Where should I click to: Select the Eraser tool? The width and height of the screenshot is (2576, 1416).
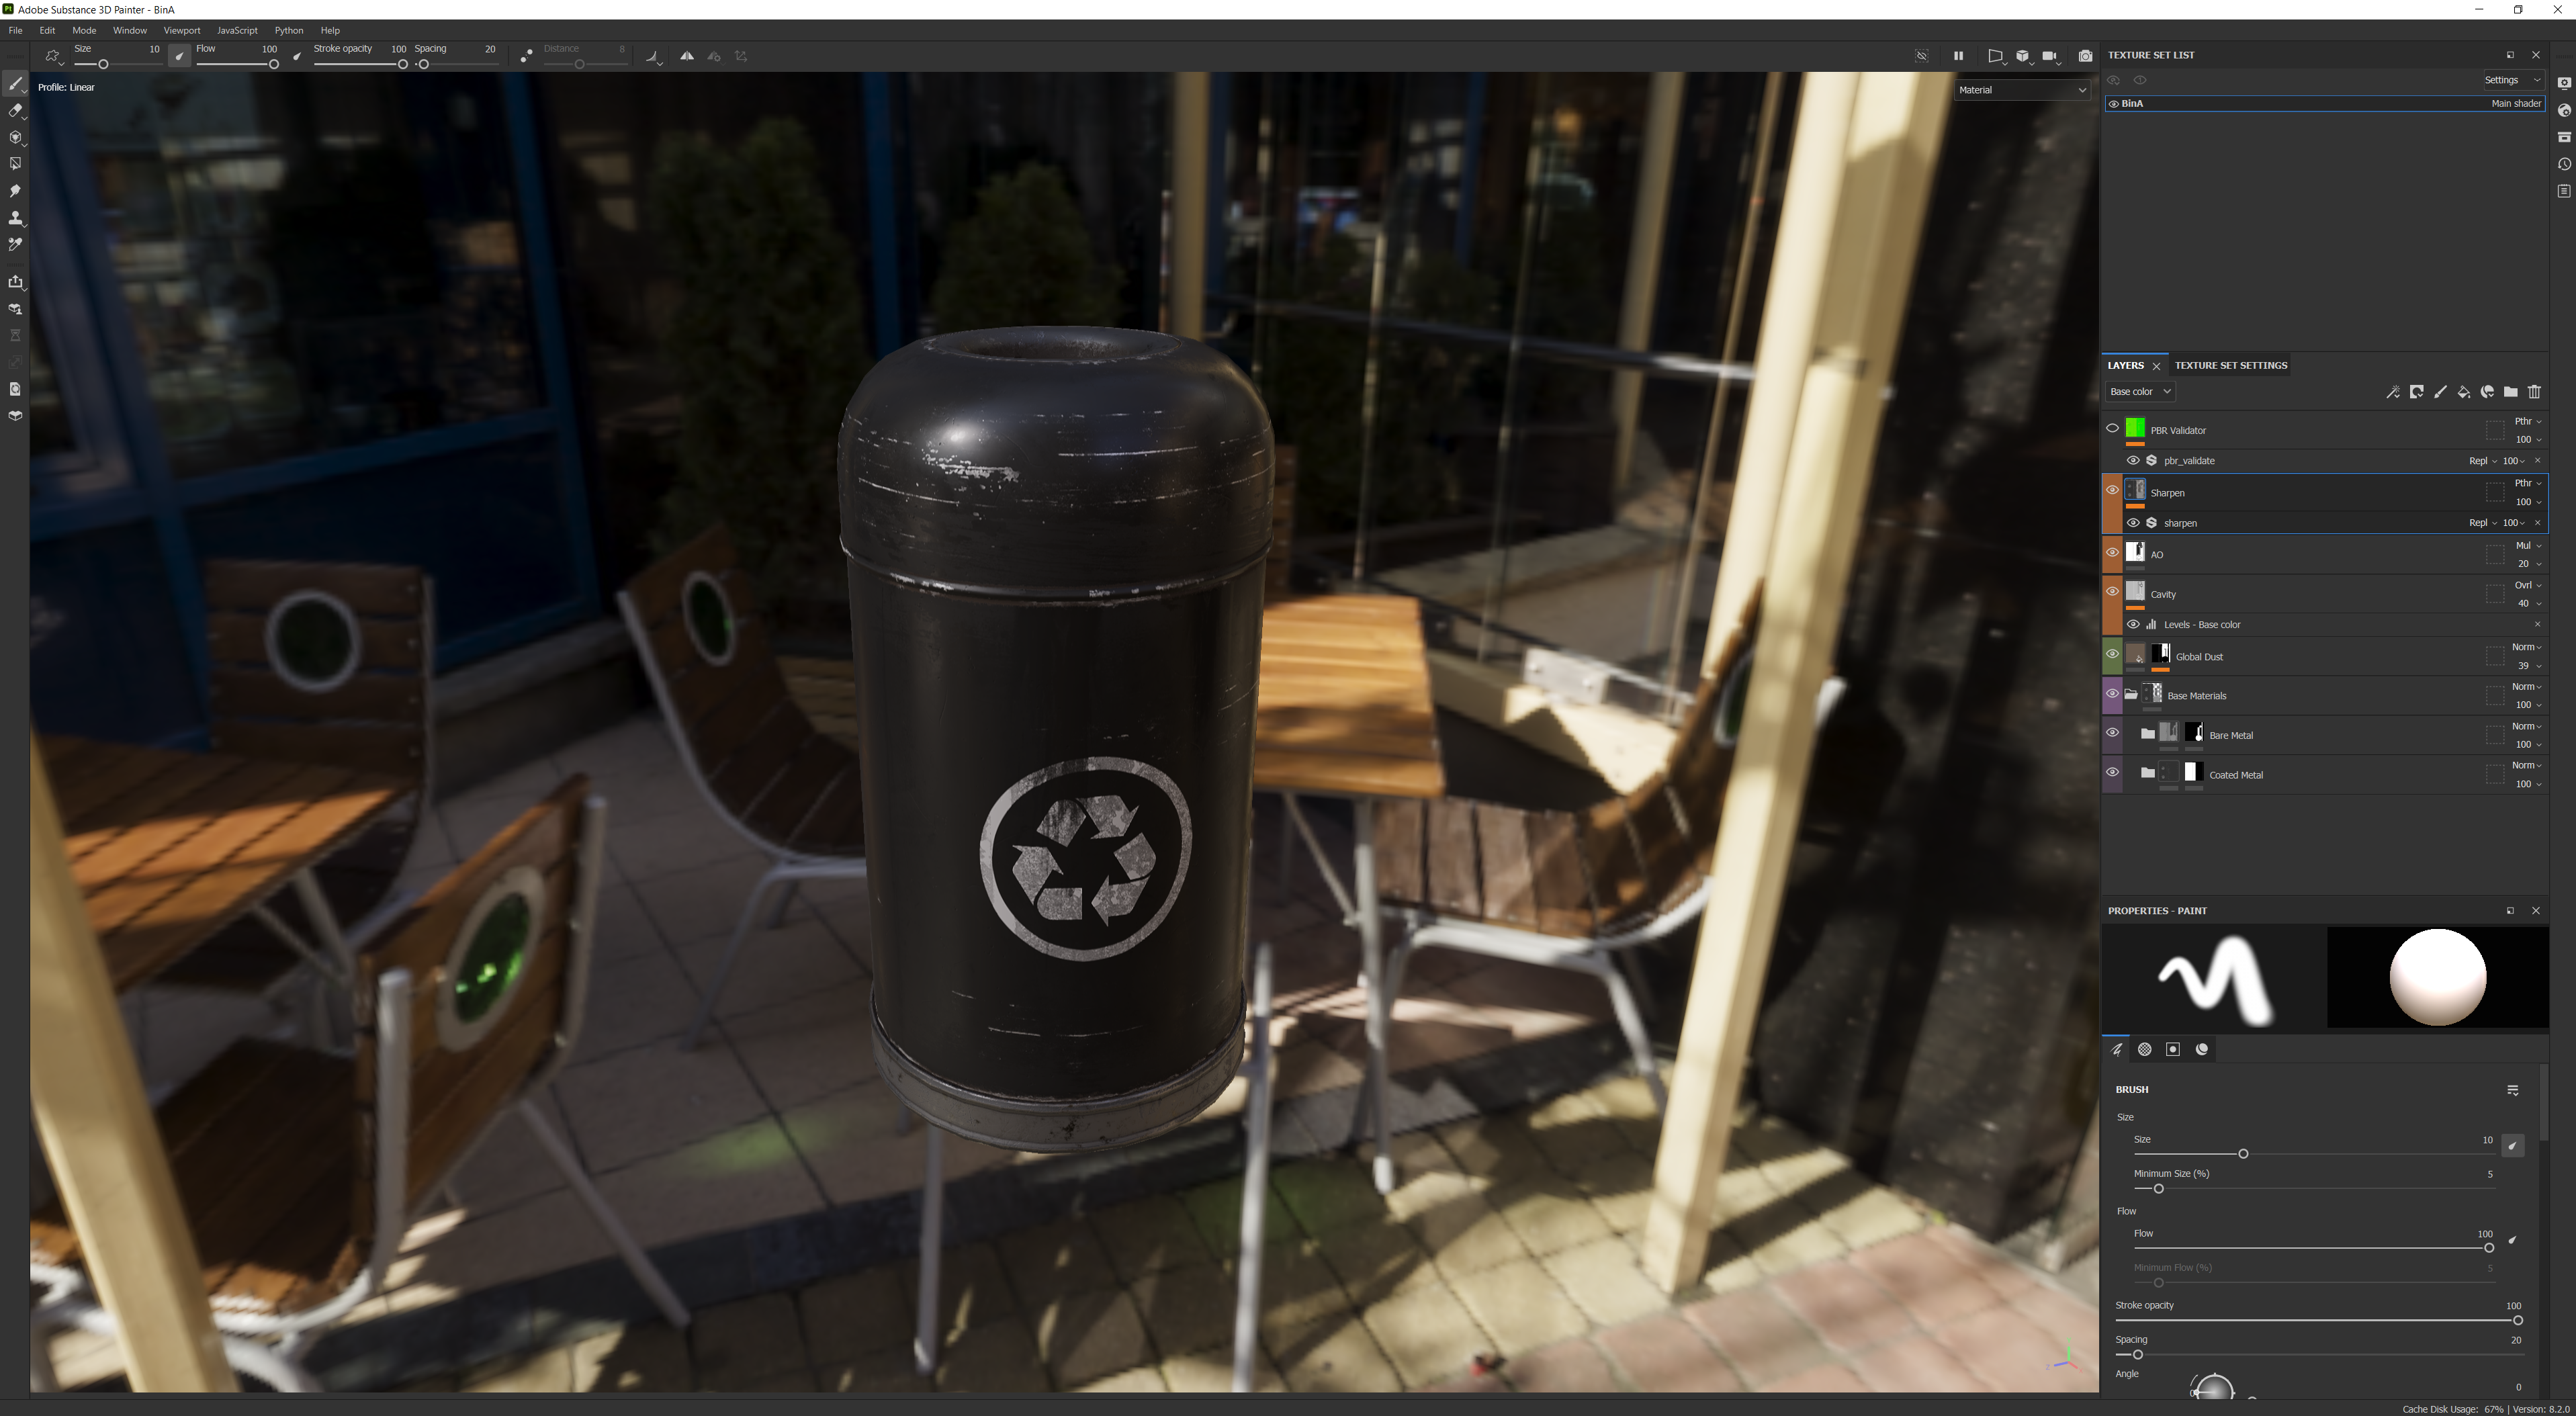point(15,111)
